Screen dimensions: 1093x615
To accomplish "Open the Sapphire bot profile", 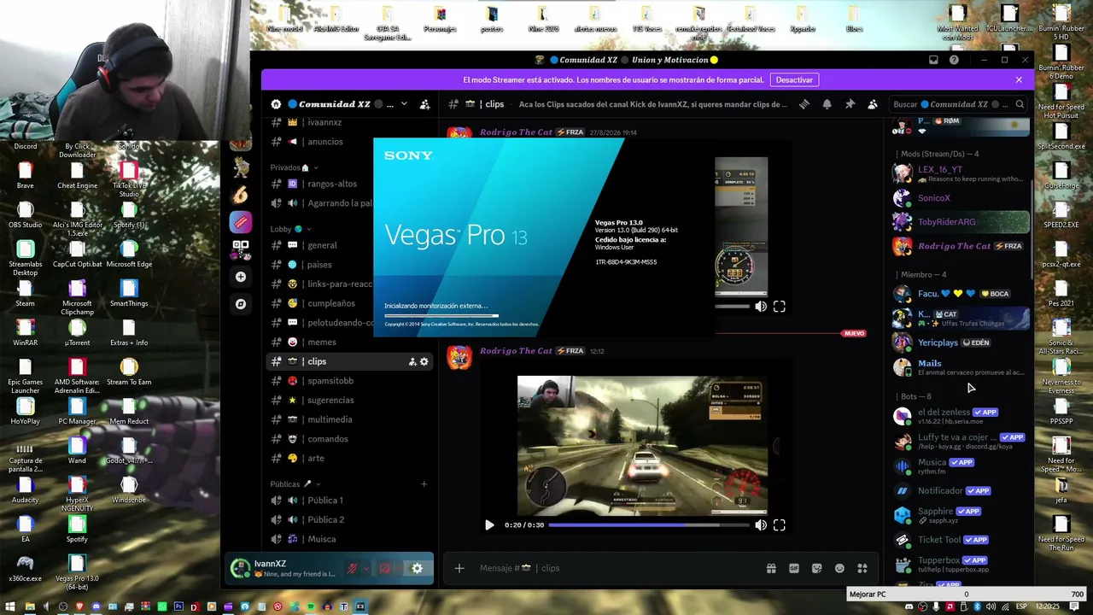I will point(960,514).
